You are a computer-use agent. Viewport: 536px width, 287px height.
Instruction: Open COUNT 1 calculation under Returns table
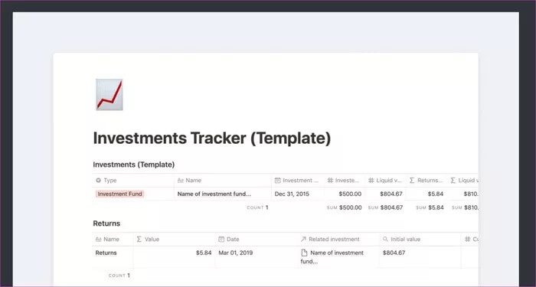click(119, 276)
